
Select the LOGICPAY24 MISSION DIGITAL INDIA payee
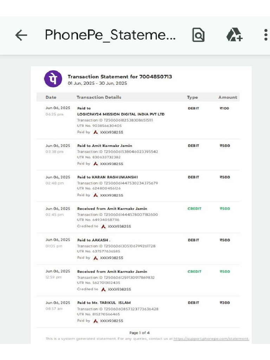[121, 114]
